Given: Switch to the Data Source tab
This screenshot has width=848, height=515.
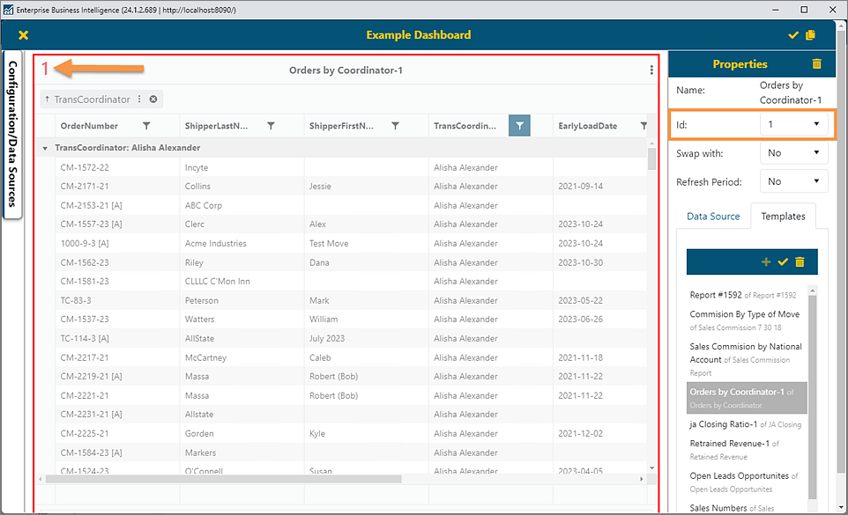Looking at the screenshot, I should pos(712,216).
